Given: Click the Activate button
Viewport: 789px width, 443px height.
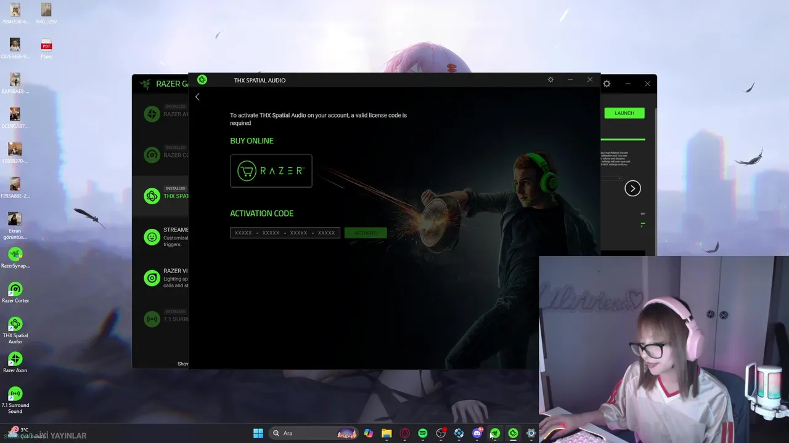Looking at the screenshot, I should click(x=366, y=233).
